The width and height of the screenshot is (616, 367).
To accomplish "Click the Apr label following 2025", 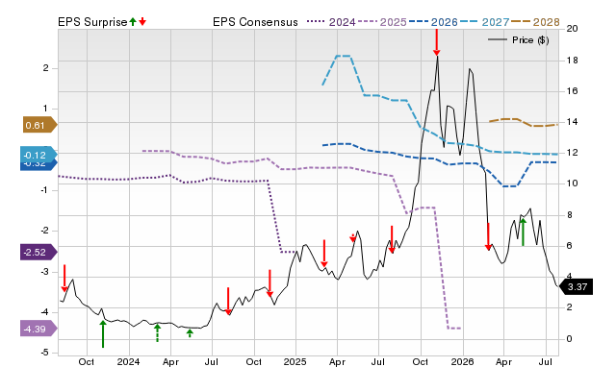I will pos(337,361).
